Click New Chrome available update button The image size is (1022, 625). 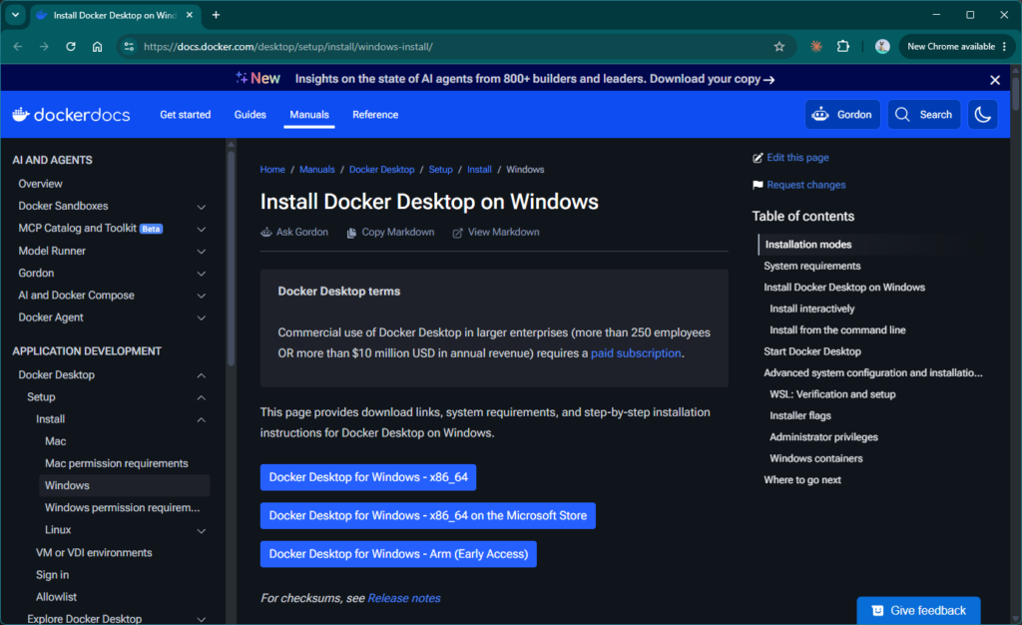[956, 46]
